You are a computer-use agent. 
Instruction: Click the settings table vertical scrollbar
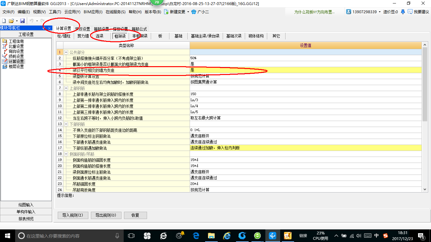click(x=425, y=84)
